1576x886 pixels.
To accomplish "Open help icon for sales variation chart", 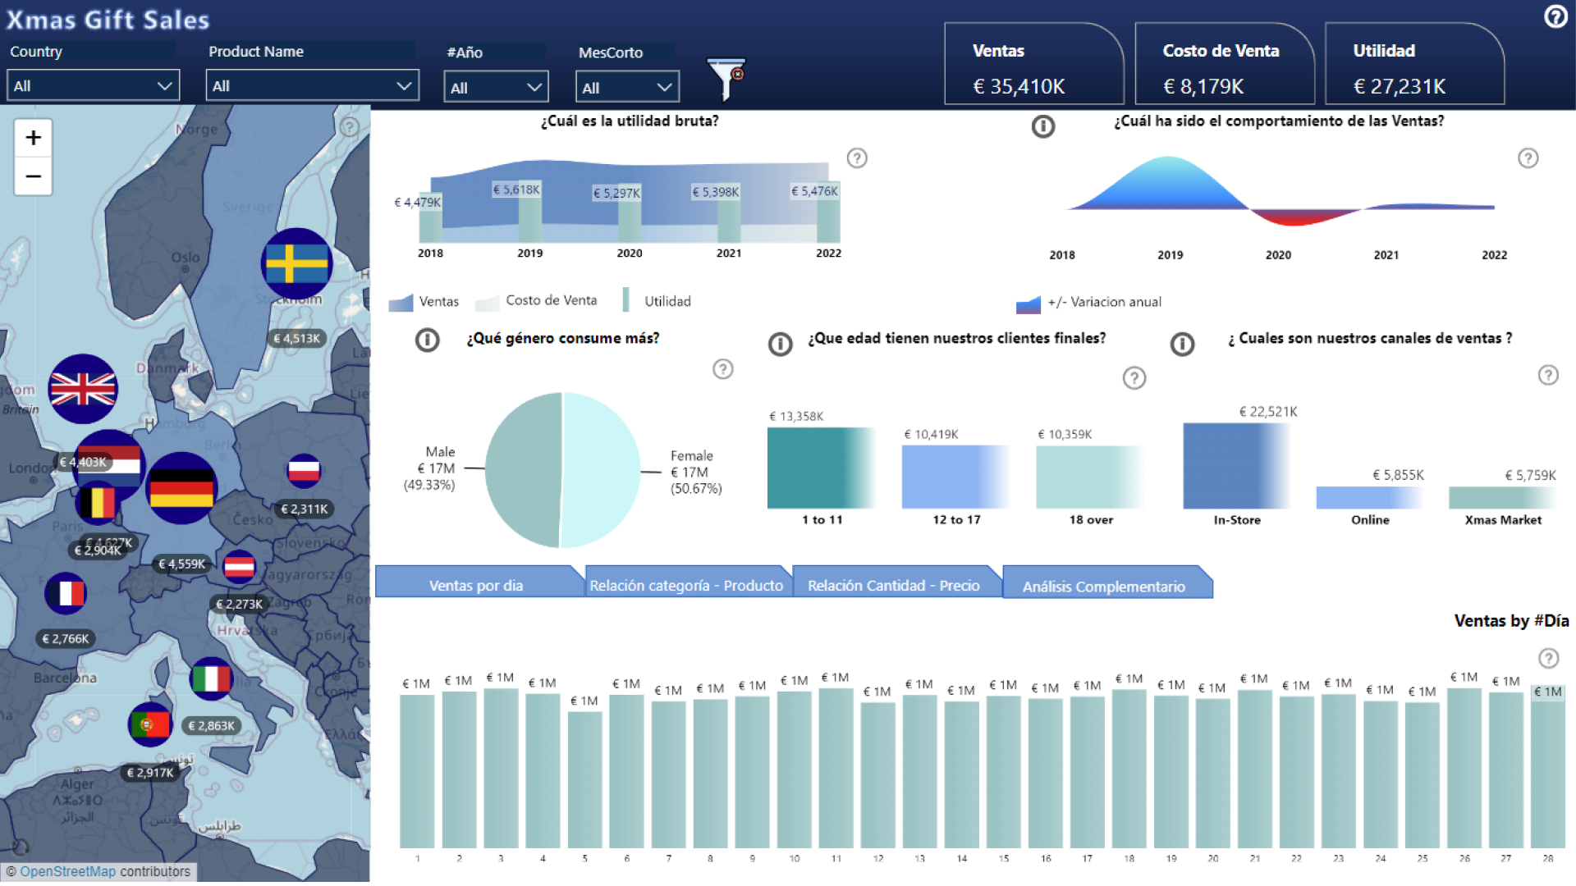I will (1528, 158).
